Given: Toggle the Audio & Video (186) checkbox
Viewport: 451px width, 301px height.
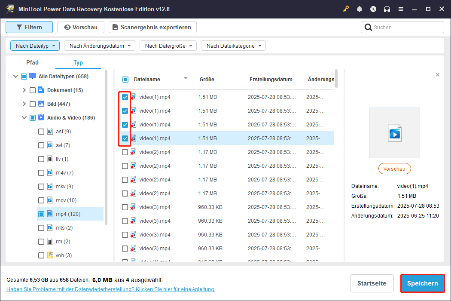Looking at the screenshot, I should (x=33, y=118).
